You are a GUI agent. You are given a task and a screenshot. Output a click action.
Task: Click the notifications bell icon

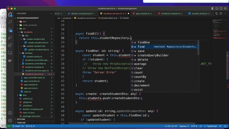pos(225,126)
